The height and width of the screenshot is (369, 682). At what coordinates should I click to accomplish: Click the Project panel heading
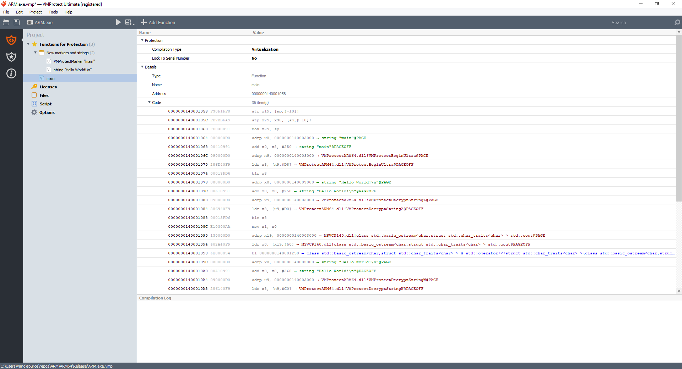pos(35,35)
